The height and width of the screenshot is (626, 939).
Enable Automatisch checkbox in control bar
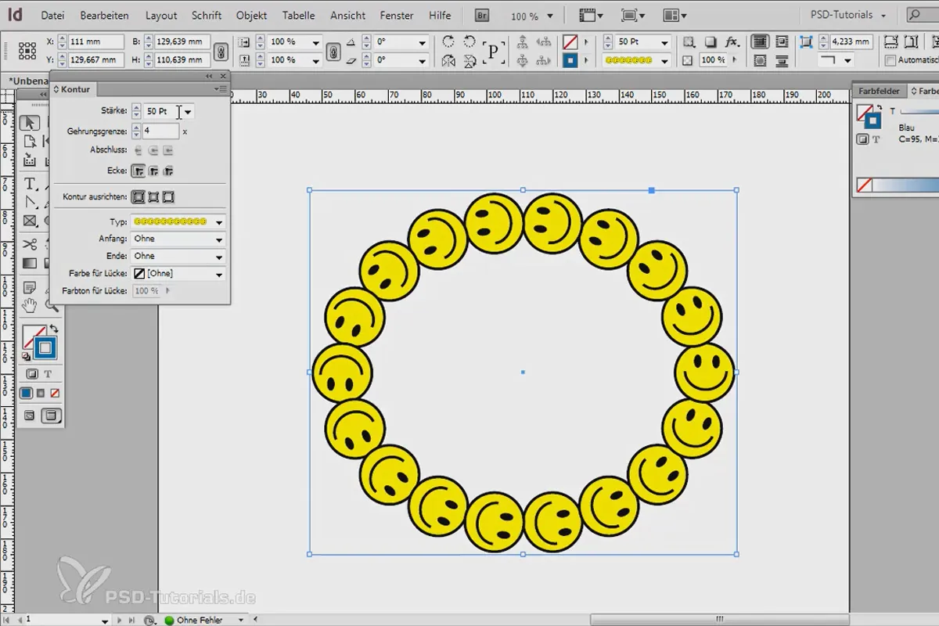click(x=890, y=60)
